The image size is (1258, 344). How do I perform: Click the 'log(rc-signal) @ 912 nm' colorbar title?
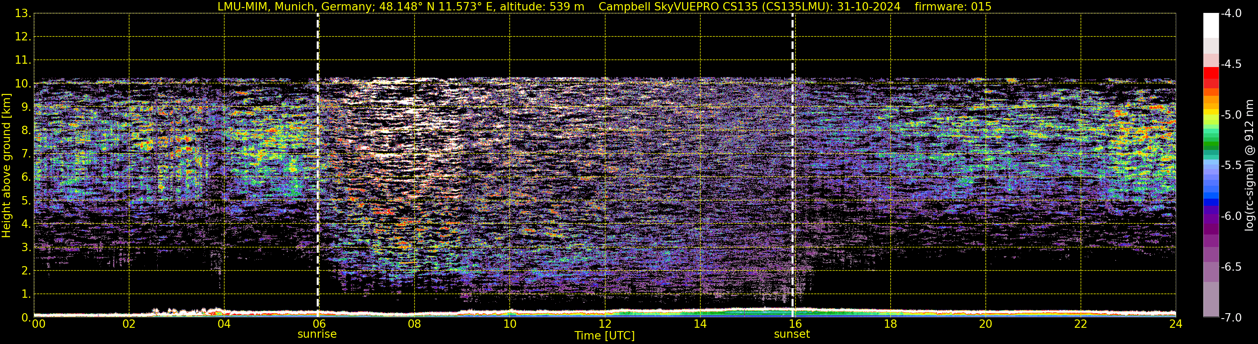pos(1249,165)
